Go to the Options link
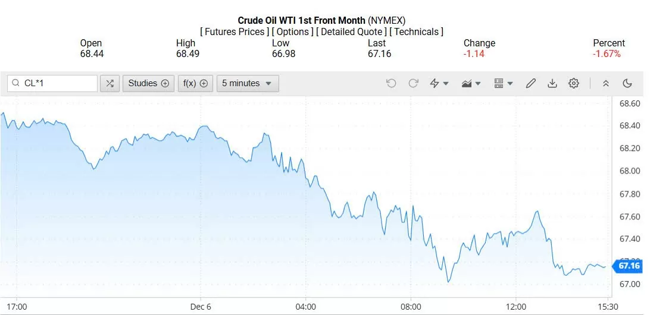This screenshot has height=315, width=650. (x=293, y=31)
